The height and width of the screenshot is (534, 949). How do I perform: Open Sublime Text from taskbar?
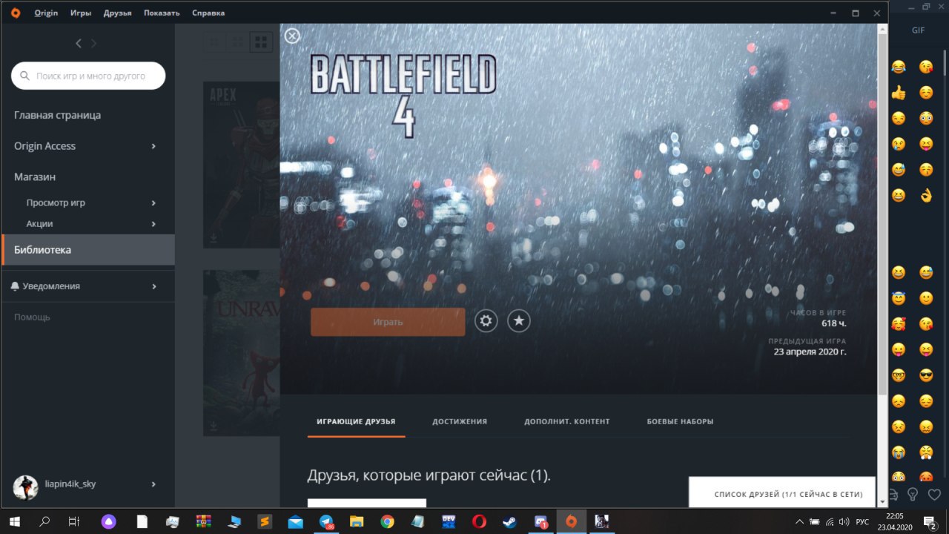click(265, 521)
